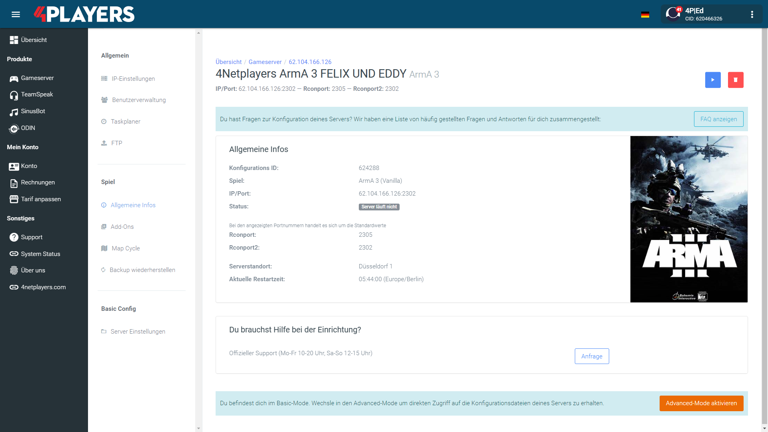Click the TeamSpeak headset icon

(x=14, y=95)
